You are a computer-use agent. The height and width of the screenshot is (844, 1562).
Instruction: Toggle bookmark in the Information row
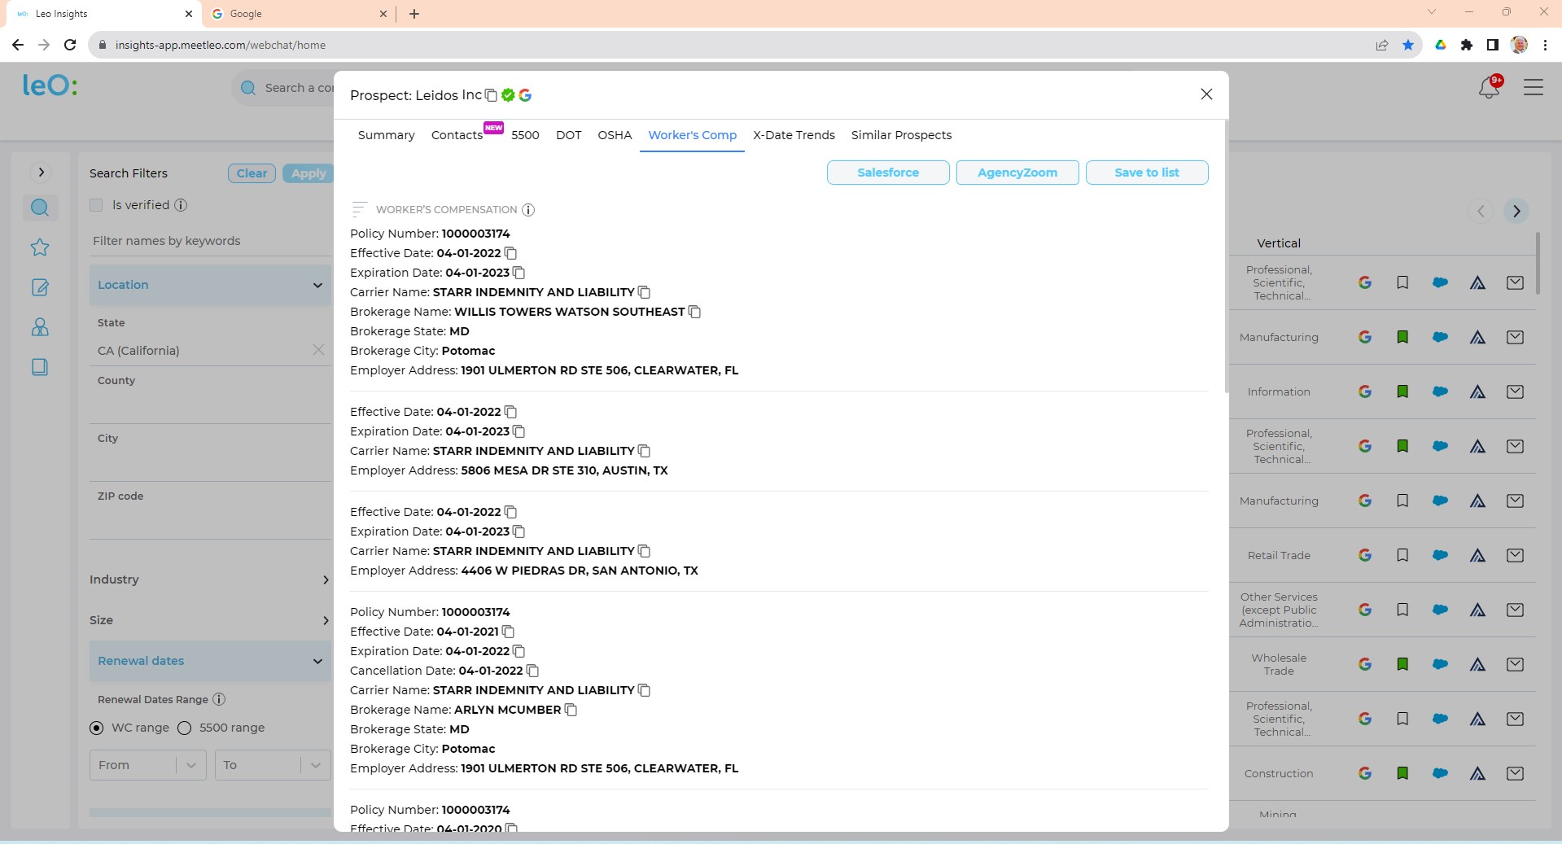(x=1402, y=391)
